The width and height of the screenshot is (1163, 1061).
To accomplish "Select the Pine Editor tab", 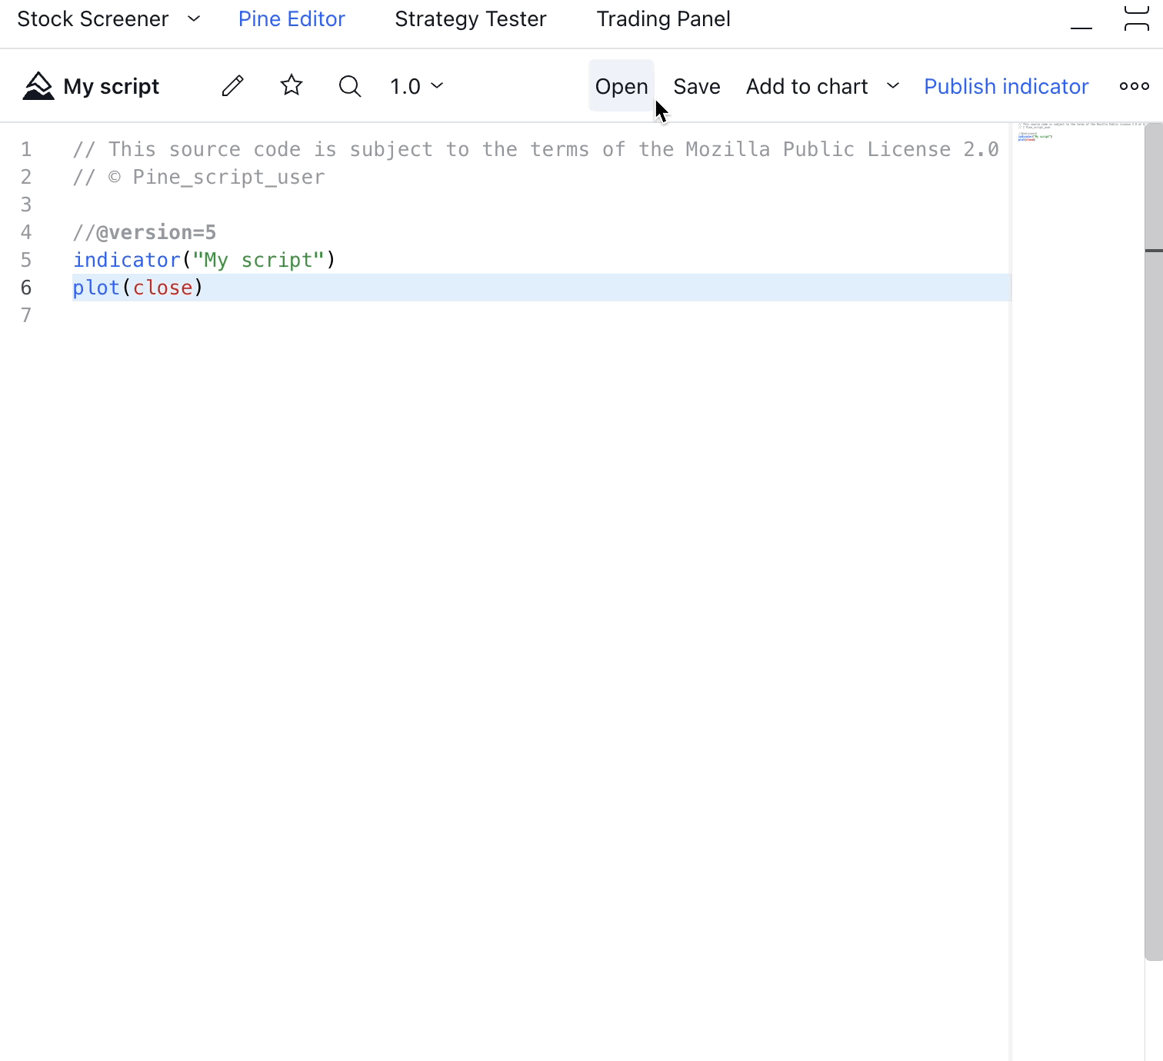I will pyautogui.click(x=292, y=18).
